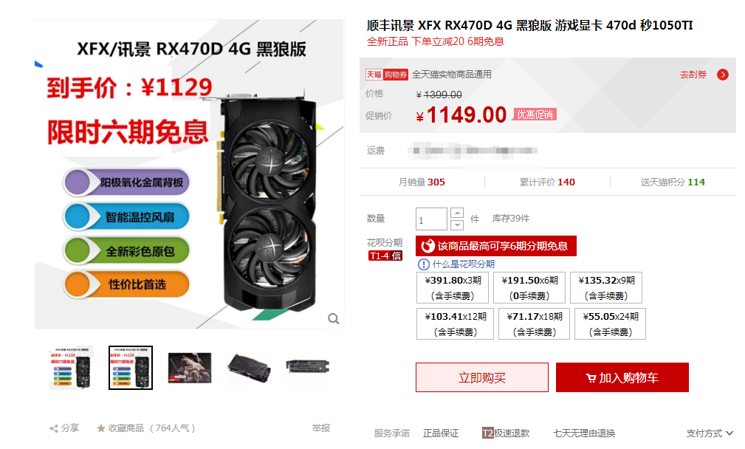Viewport: 745px width, 449px height.
Task: Click the 举报 report link
Action: click(x=321, y=428)
